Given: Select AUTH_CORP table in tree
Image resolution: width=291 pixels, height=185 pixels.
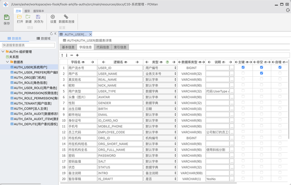Looking at the screenshot, I should pyautogui.click(x=29, y=109).
